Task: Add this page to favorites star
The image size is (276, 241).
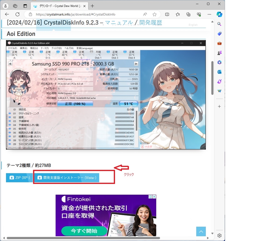Action: pos(154,15)
